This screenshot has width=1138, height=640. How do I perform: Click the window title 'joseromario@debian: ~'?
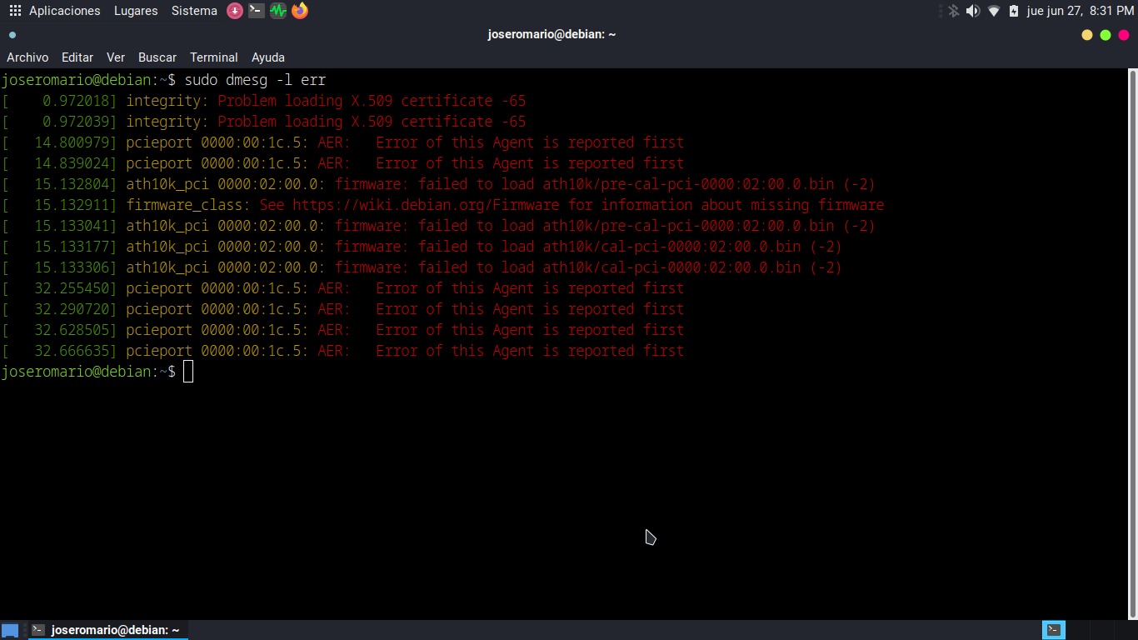552,35
